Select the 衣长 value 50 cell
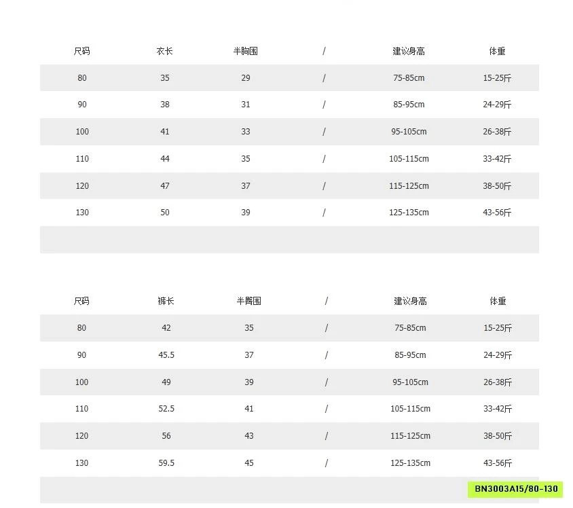The height and width of the screenshot is (508, 573). [x=165, y=213]
